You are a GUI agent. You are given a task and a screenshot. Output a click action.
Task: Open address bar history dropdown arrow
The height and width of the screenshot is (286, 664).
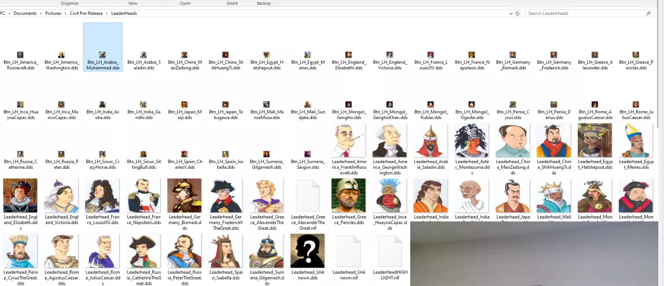[x=511, y=14]
